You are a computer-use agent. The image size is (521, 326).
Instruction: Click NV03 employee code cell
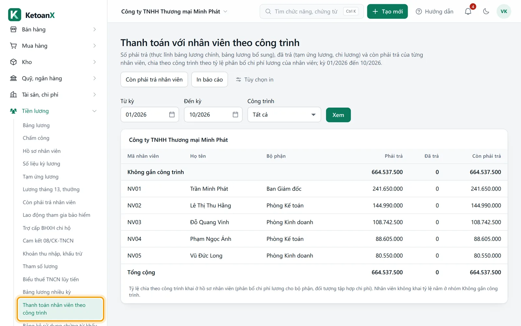click(134, 222)
